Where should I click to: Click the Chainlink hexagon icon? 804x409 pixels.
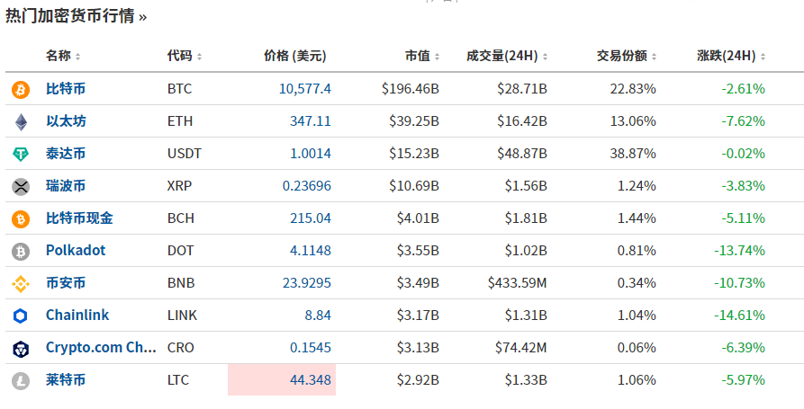click(21, 316)
